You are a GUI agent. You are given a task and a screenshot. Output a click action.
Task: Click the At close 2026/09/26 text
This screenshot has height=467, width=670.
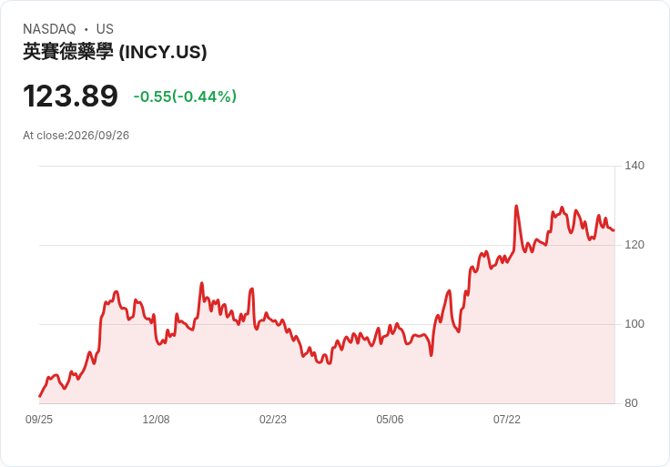coord(76,136)
